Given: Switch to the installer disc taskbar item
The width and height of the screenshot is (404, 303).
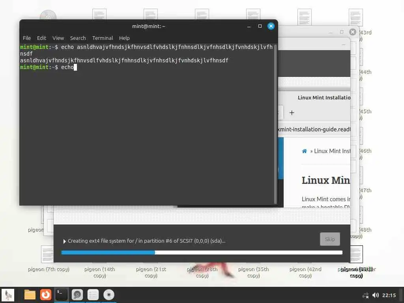Looking at the screenshot, I should coord(109,295).
